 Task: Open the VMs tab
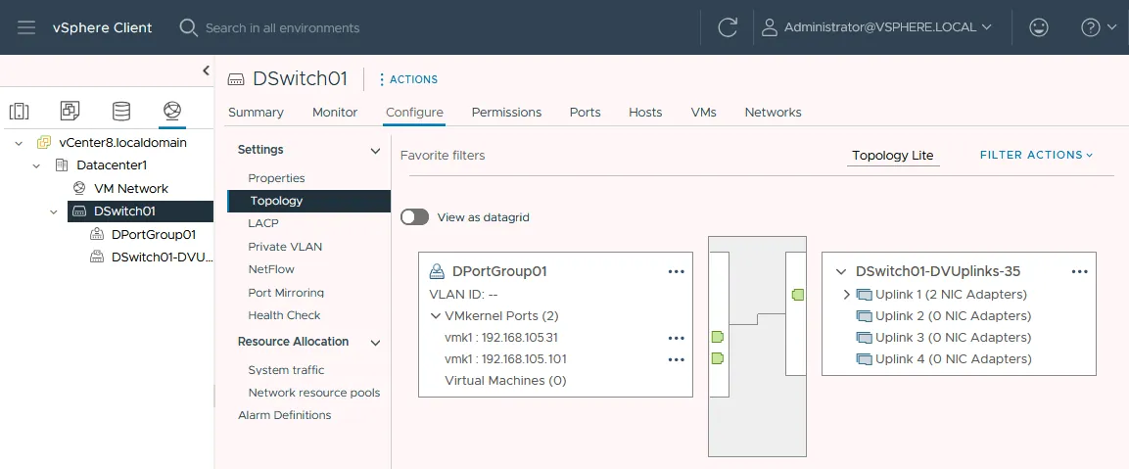click(x=703, y=113)
